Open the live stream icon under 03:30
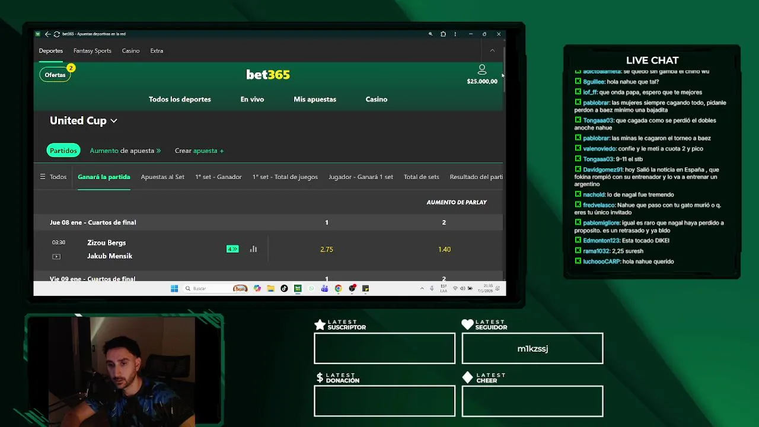Viewport: 759px width, 427px height. coord(56,256)
